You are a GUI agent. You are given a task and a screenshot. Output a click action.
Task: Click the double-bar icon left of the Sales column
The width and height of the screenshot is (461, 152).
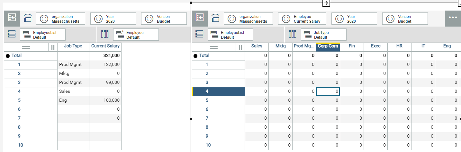coord(240,47)
